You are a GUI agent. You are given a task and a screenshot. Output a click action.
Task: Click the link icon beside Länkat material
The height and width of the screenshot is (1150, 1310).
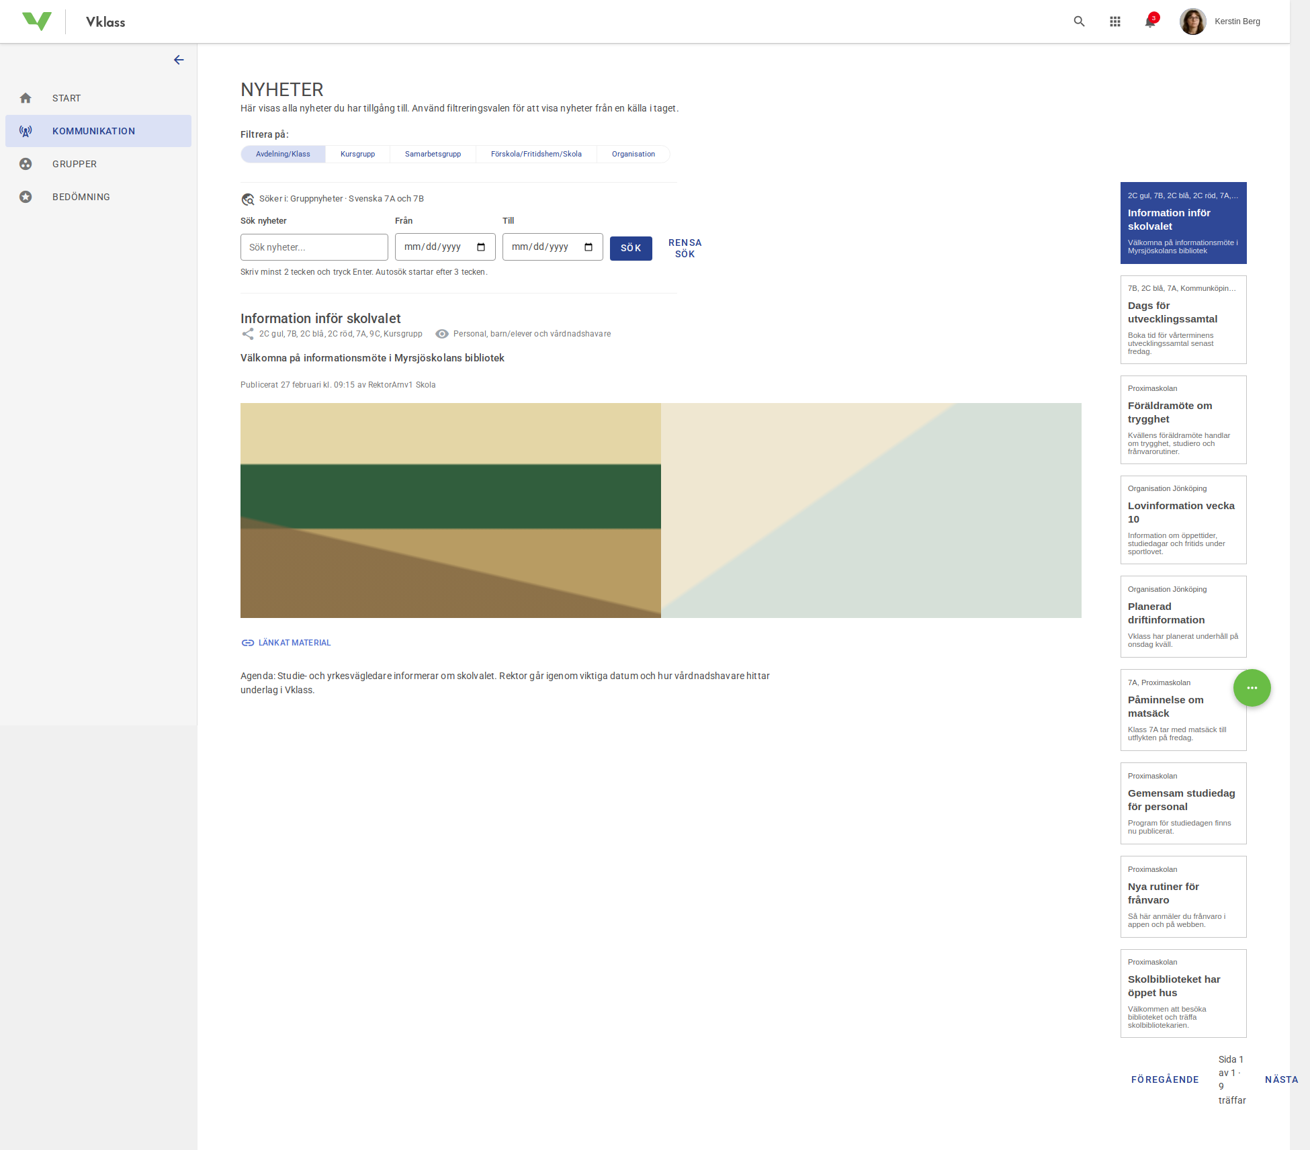pos(248,643)
